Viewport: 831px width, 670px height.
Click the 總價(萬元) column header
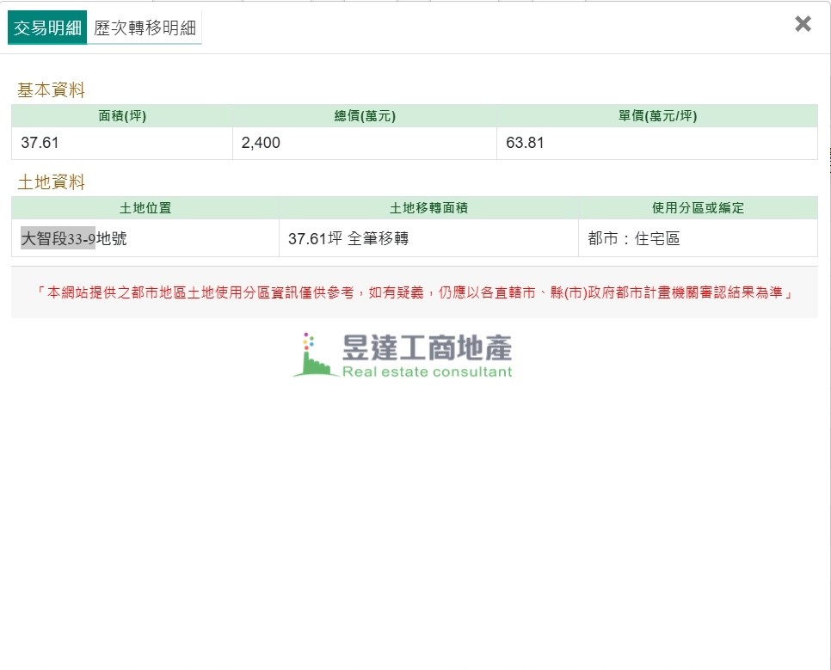365,116
